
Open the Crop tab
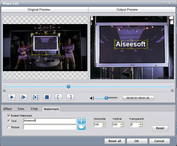pos(34,109)
